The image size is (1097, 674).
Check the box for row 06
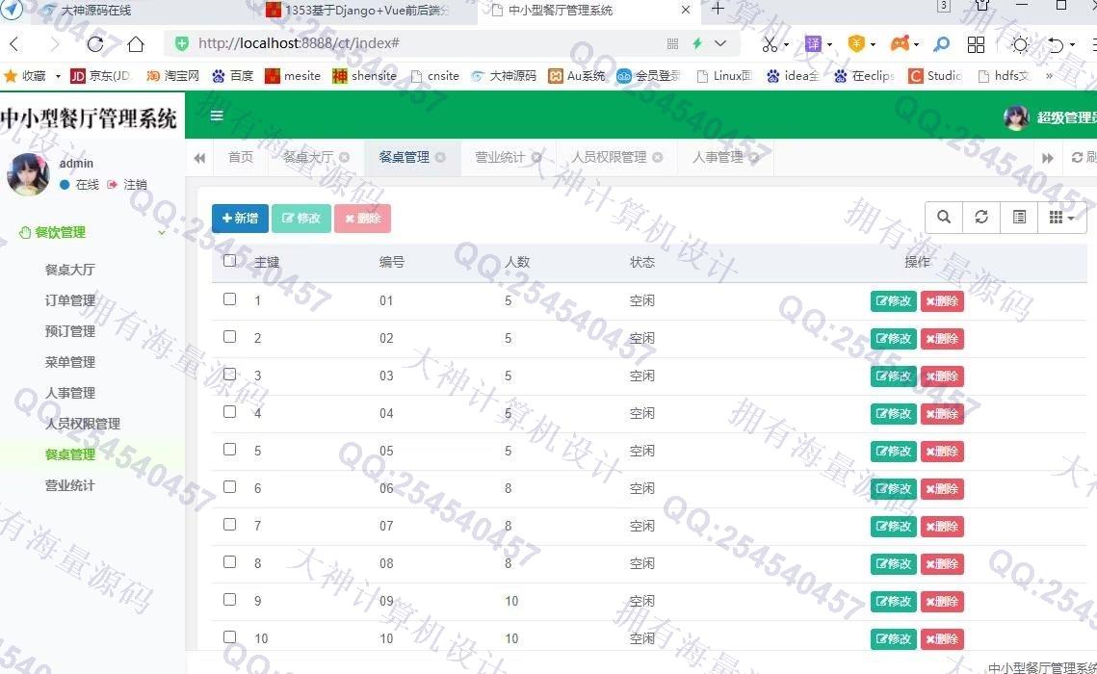pos(229,486)
